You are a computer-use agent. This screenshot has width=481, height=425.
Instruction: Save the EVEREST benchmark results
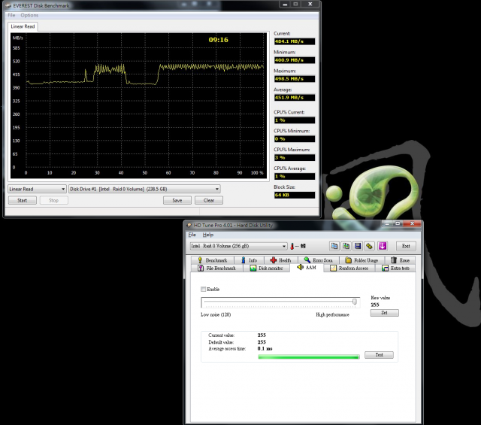pyautogui.click(x=177, y=200)
